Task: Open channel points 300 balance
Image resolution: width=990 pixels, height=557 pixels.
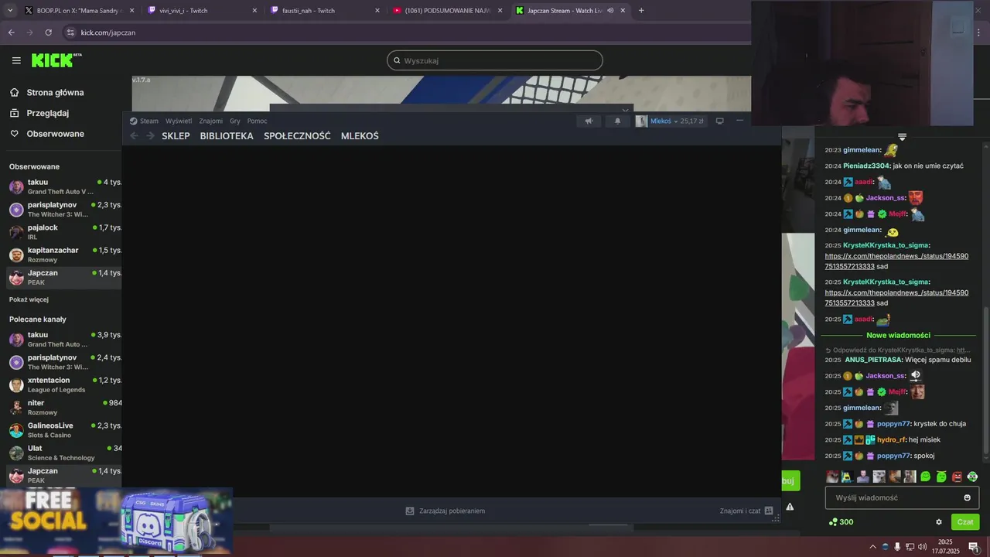Action: (841, 522)
